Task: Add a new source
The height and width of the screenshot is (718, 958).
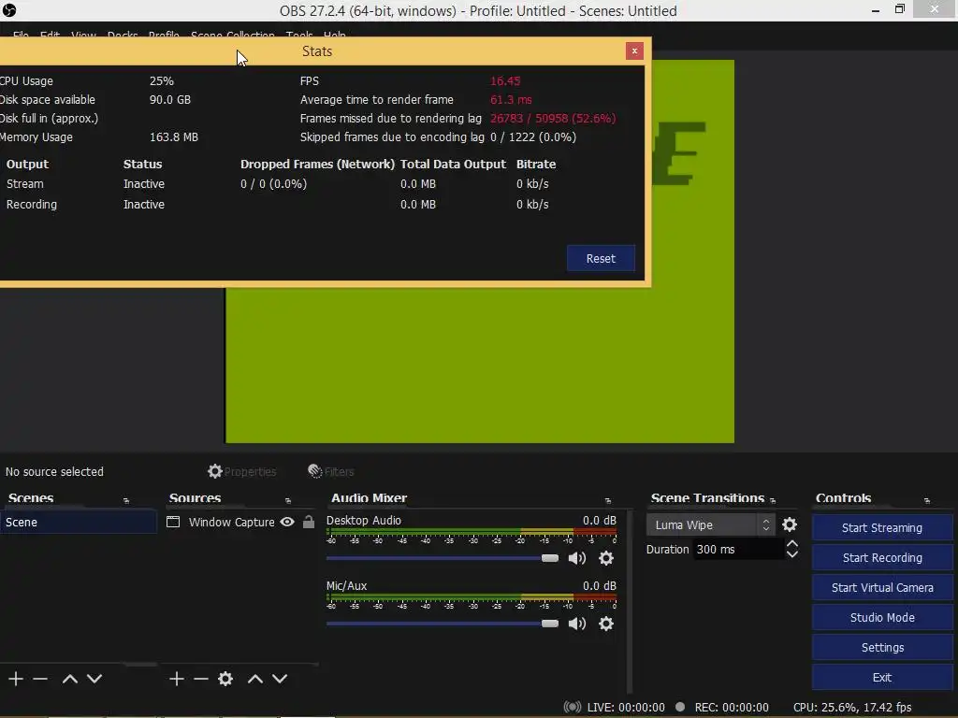Action: point(177,679)
